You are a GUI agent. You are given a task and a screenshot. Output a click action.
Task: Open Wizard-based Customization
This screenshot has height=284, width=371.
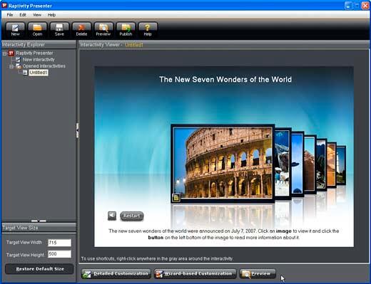195,274
